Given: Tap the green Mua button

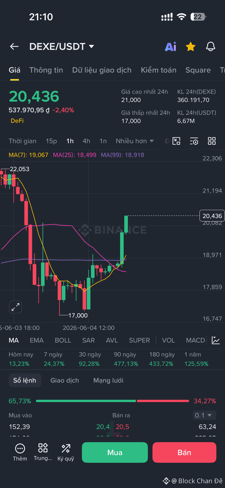Looking at the screenshot, I should click(115, 452).
